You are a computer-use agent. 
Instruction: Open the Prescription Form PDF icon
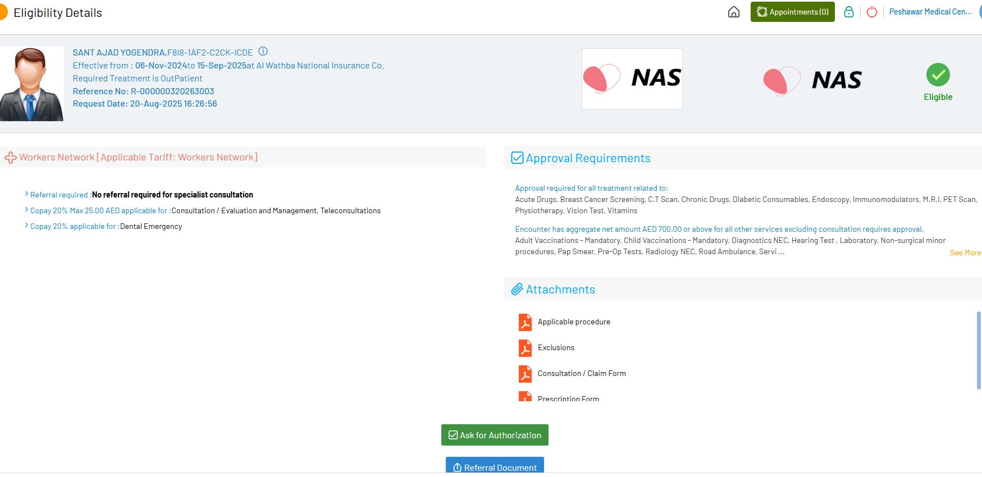point(525,397)
